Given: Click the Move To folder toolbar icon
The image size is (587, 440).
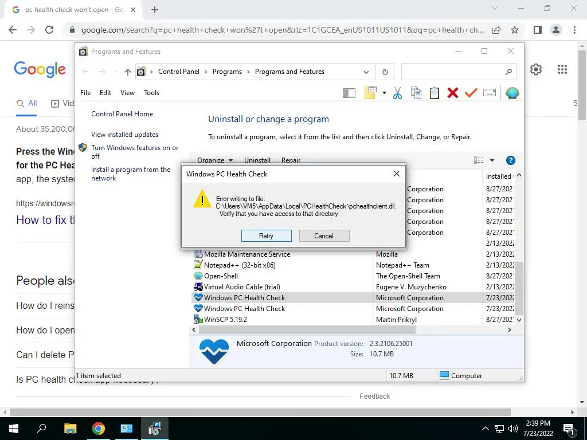Looking at the screenshot, I should click(370, 93).
